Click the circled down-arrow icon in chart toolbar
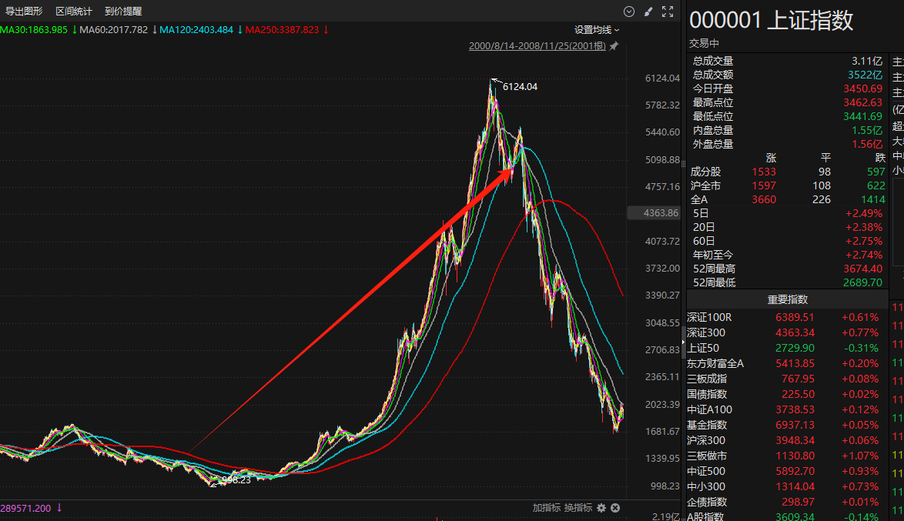This screenshot has height=521, width=904. [x=629, y=12]
